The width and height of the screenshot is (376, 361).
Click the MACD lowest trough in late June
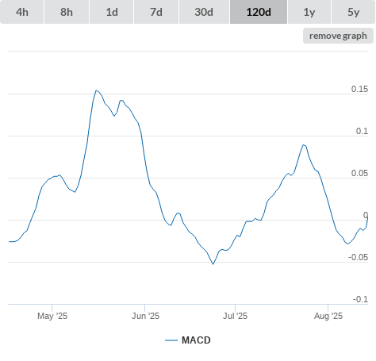pyautogui.click(x=213, y=264)
